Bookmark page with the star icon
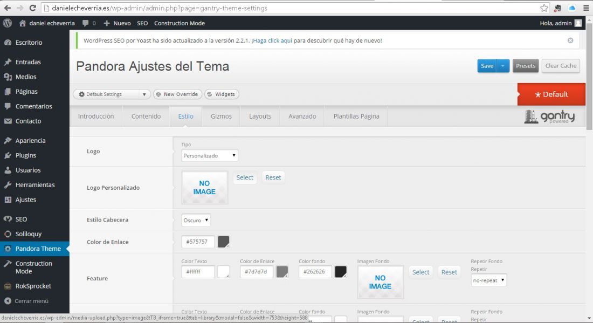Screen dimensions: 593x323 (544, 8)
